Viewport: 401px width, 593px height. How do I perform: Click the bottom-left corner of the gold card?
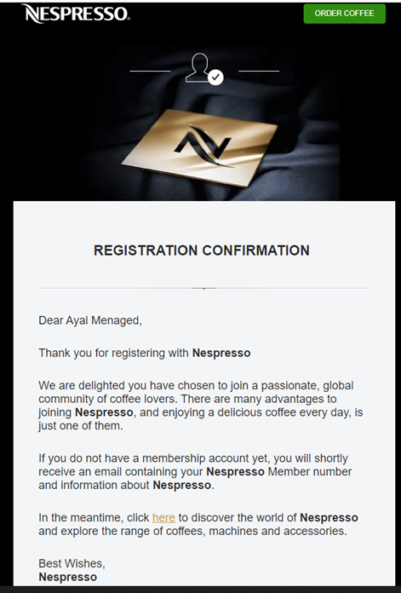click(x=124, y=163)
